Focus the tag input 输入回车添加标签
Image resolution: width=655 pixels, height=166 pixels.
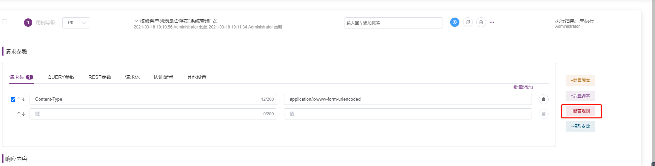tap(394, 23)
